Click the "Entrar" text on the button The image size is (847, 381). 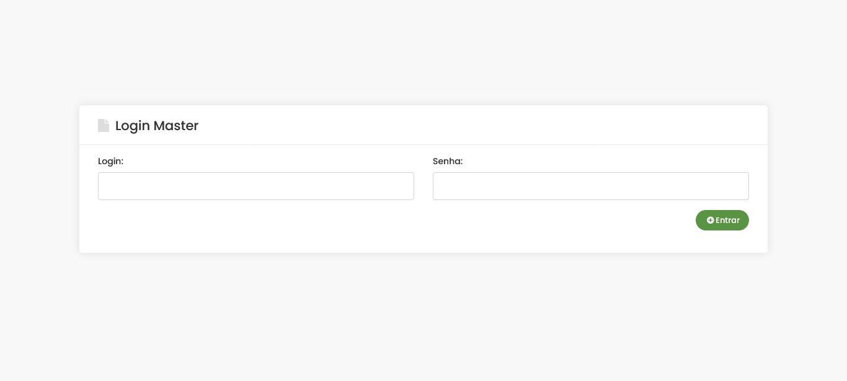point(727,220)
